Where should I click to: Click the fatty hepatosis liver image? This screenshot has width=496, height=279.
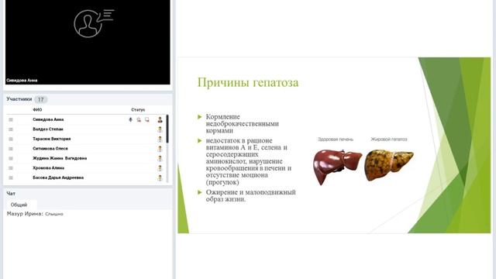pyautogui.click(x=389, y=166)
